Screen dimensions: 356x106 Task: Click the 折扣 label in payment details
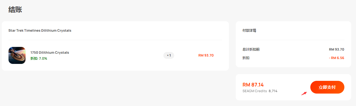246,58
